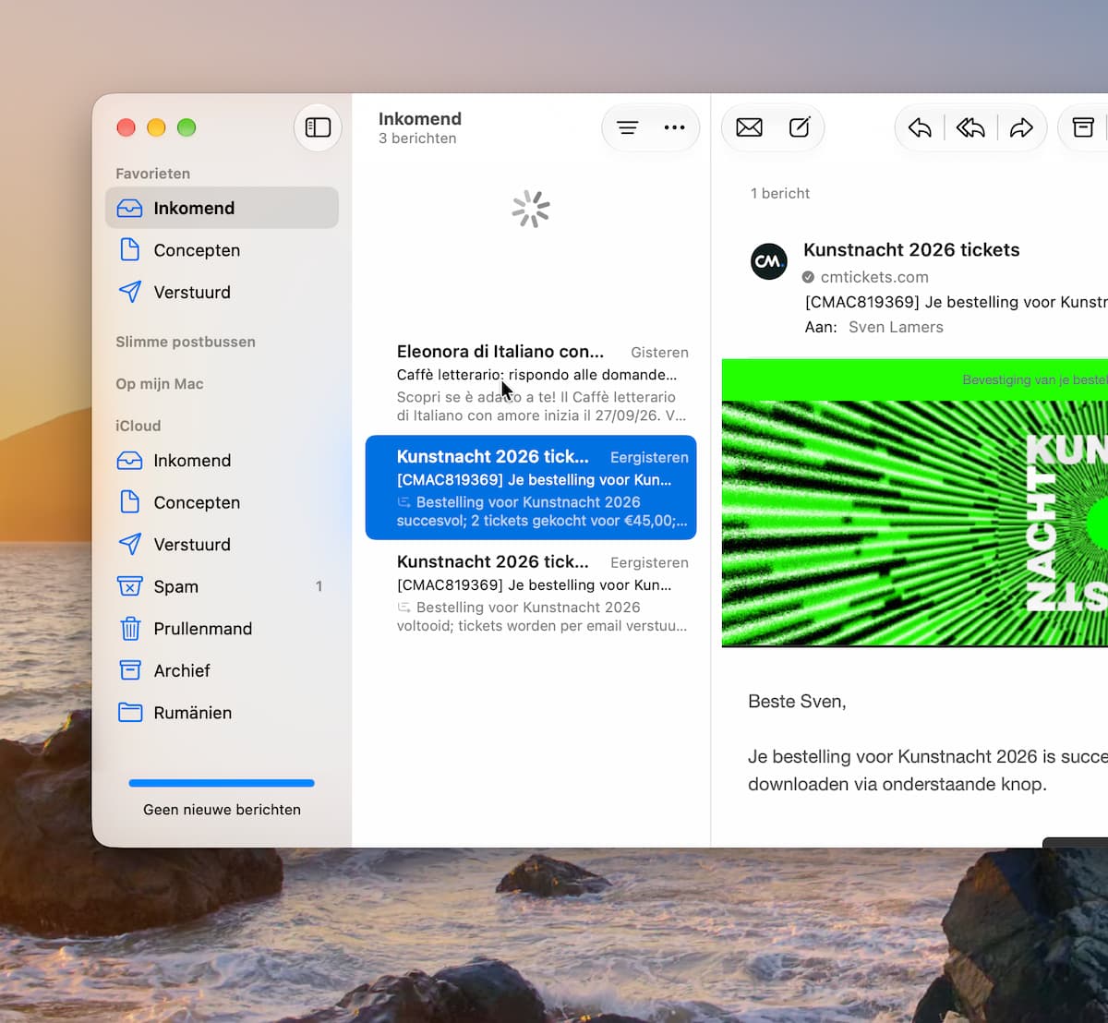Forward the selected message
The height and width of the screenshot is (1023, 1108).
[x=1021, y=127]
